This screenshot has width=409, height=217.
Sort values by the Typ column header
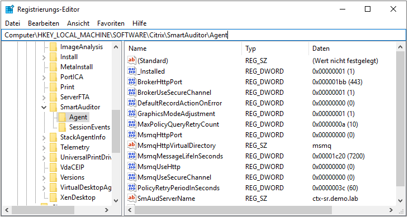click(x=275, y=49)
